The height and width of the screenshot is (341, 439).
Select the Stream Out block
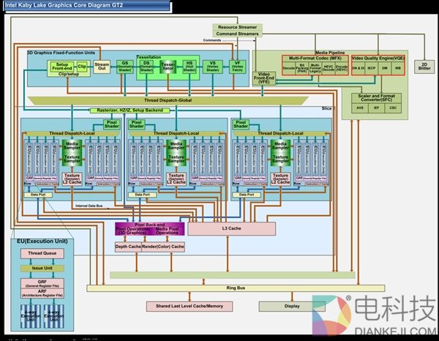click(x=102, y=67)
